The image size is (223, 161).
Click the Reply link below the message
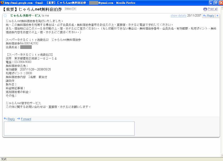[11, 119]
